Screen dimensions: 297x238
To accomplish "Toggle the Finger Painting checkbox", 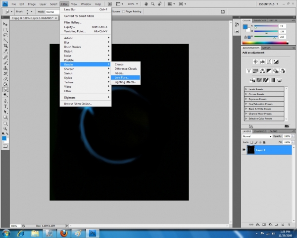I will point(123,11).
